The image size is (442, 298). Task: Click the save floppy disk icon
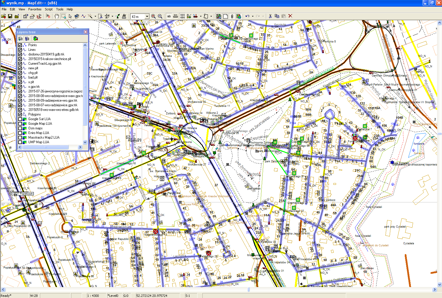pos(10,16)
